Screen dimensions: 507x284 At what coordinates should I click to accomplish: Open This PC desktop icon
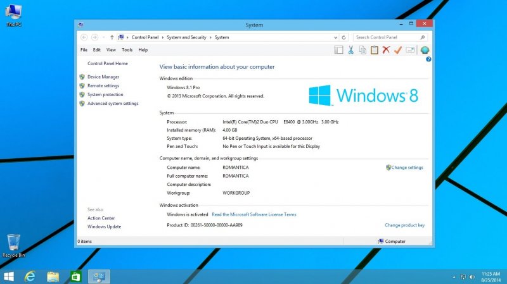pos(13,15)
